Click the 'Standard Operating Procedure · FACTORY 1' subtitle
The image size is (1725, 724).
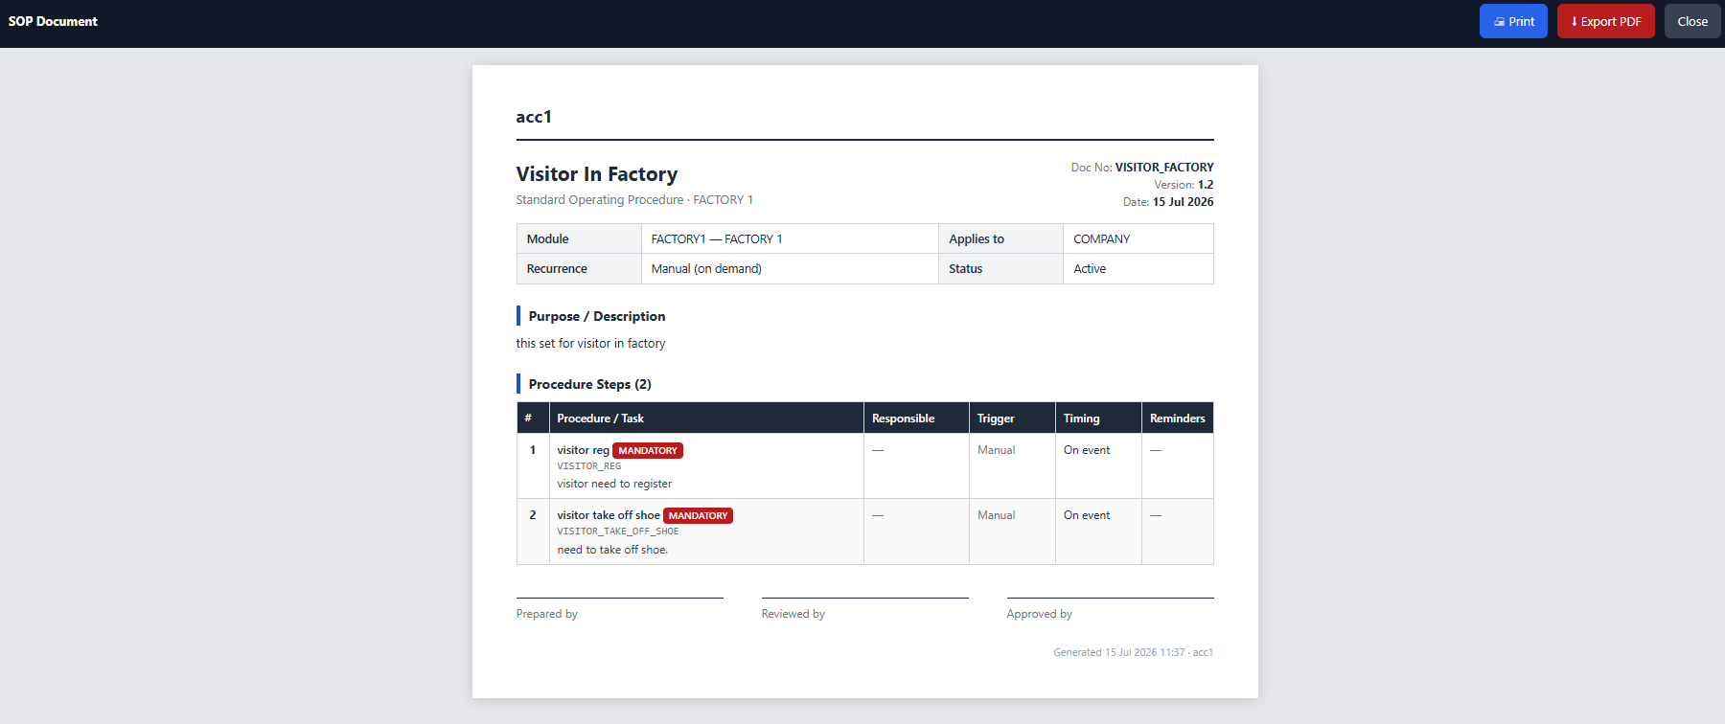[634, 200]
